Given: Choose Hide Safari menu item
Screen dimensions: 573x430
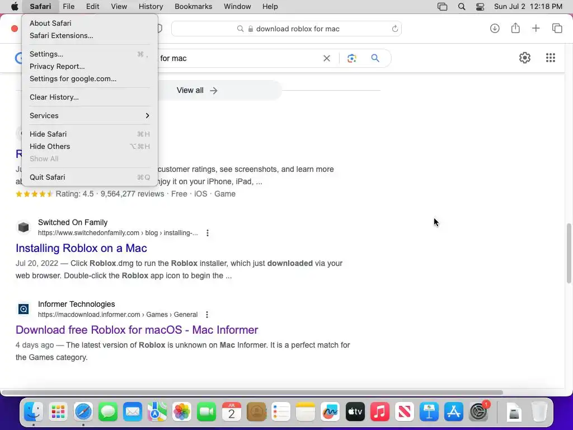Looking at the screenshot, I should pyautogui.click(x=90, y=134).
